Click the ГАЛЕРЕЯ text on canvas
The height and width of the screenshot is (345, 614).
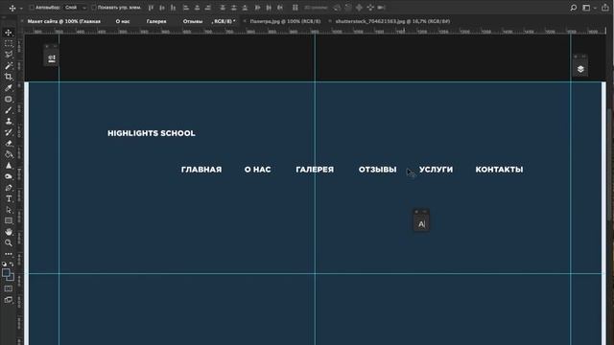(315, 170)
